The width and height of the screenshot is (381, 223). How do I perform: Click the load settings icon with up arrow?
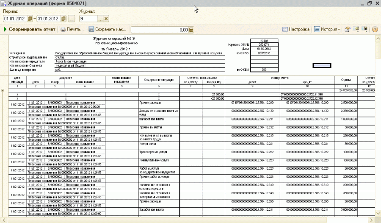(x=356, y=29)
